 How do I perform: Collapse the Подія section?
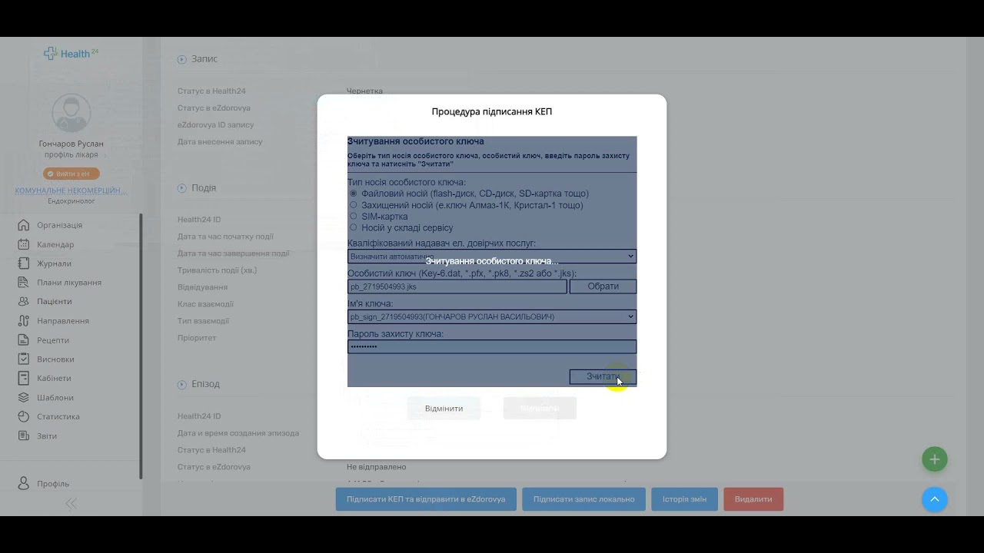coord(182,188)
